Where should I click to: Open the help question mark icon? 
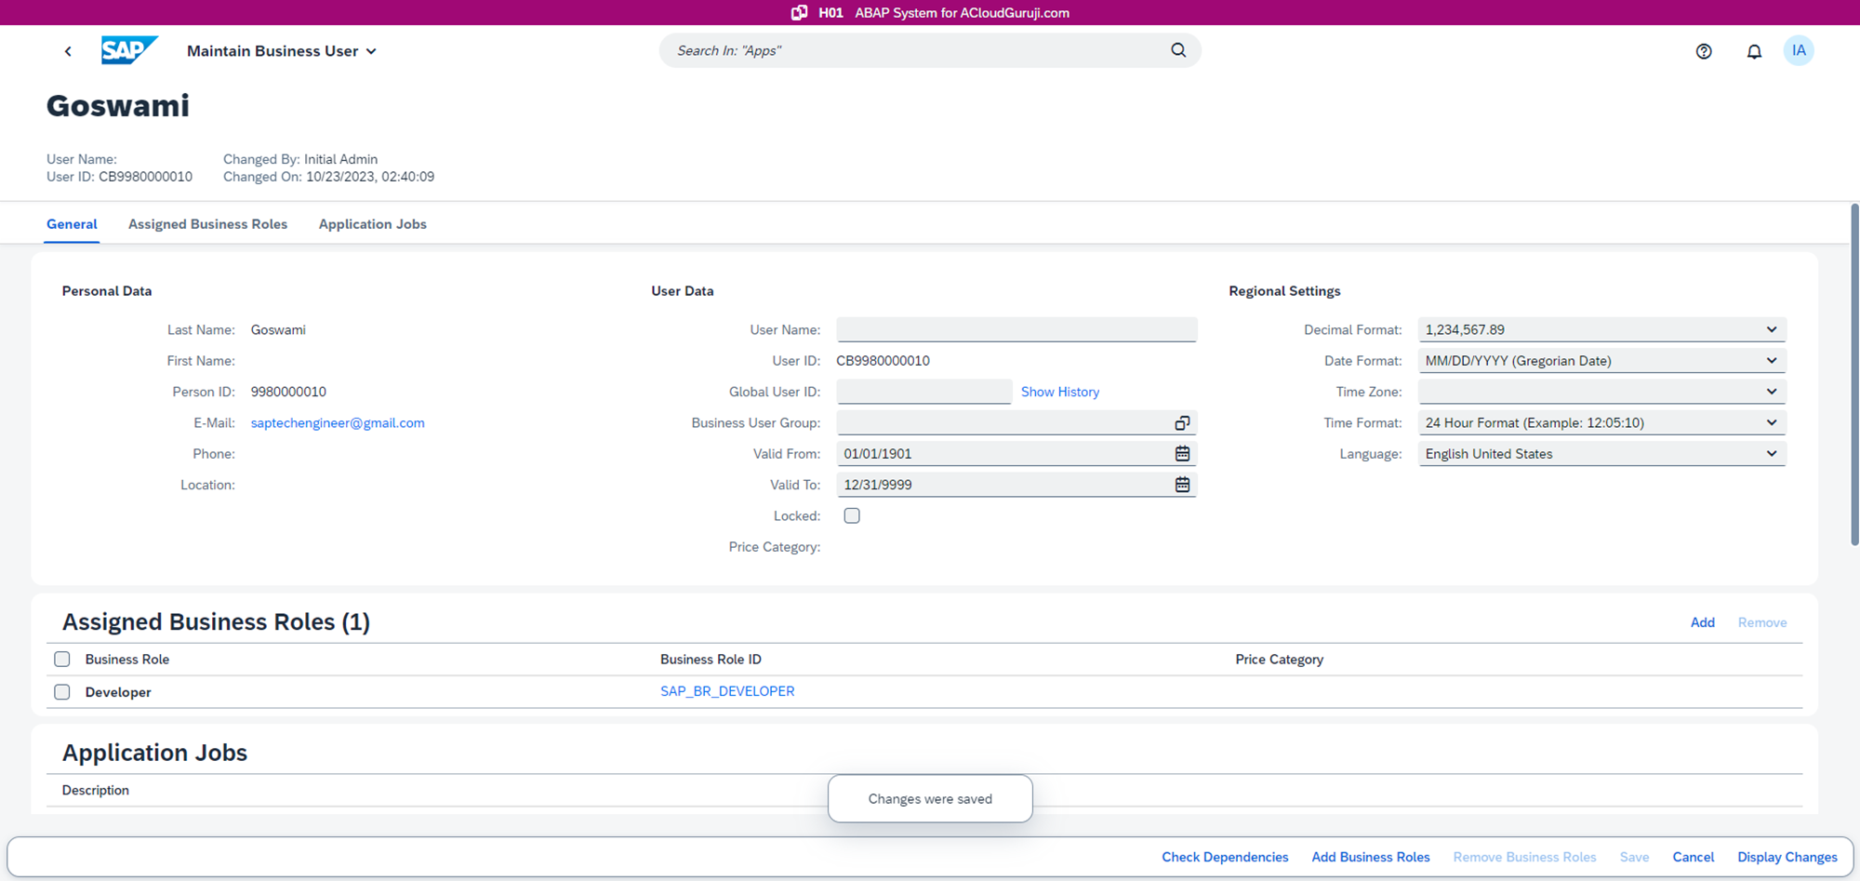1703,51
